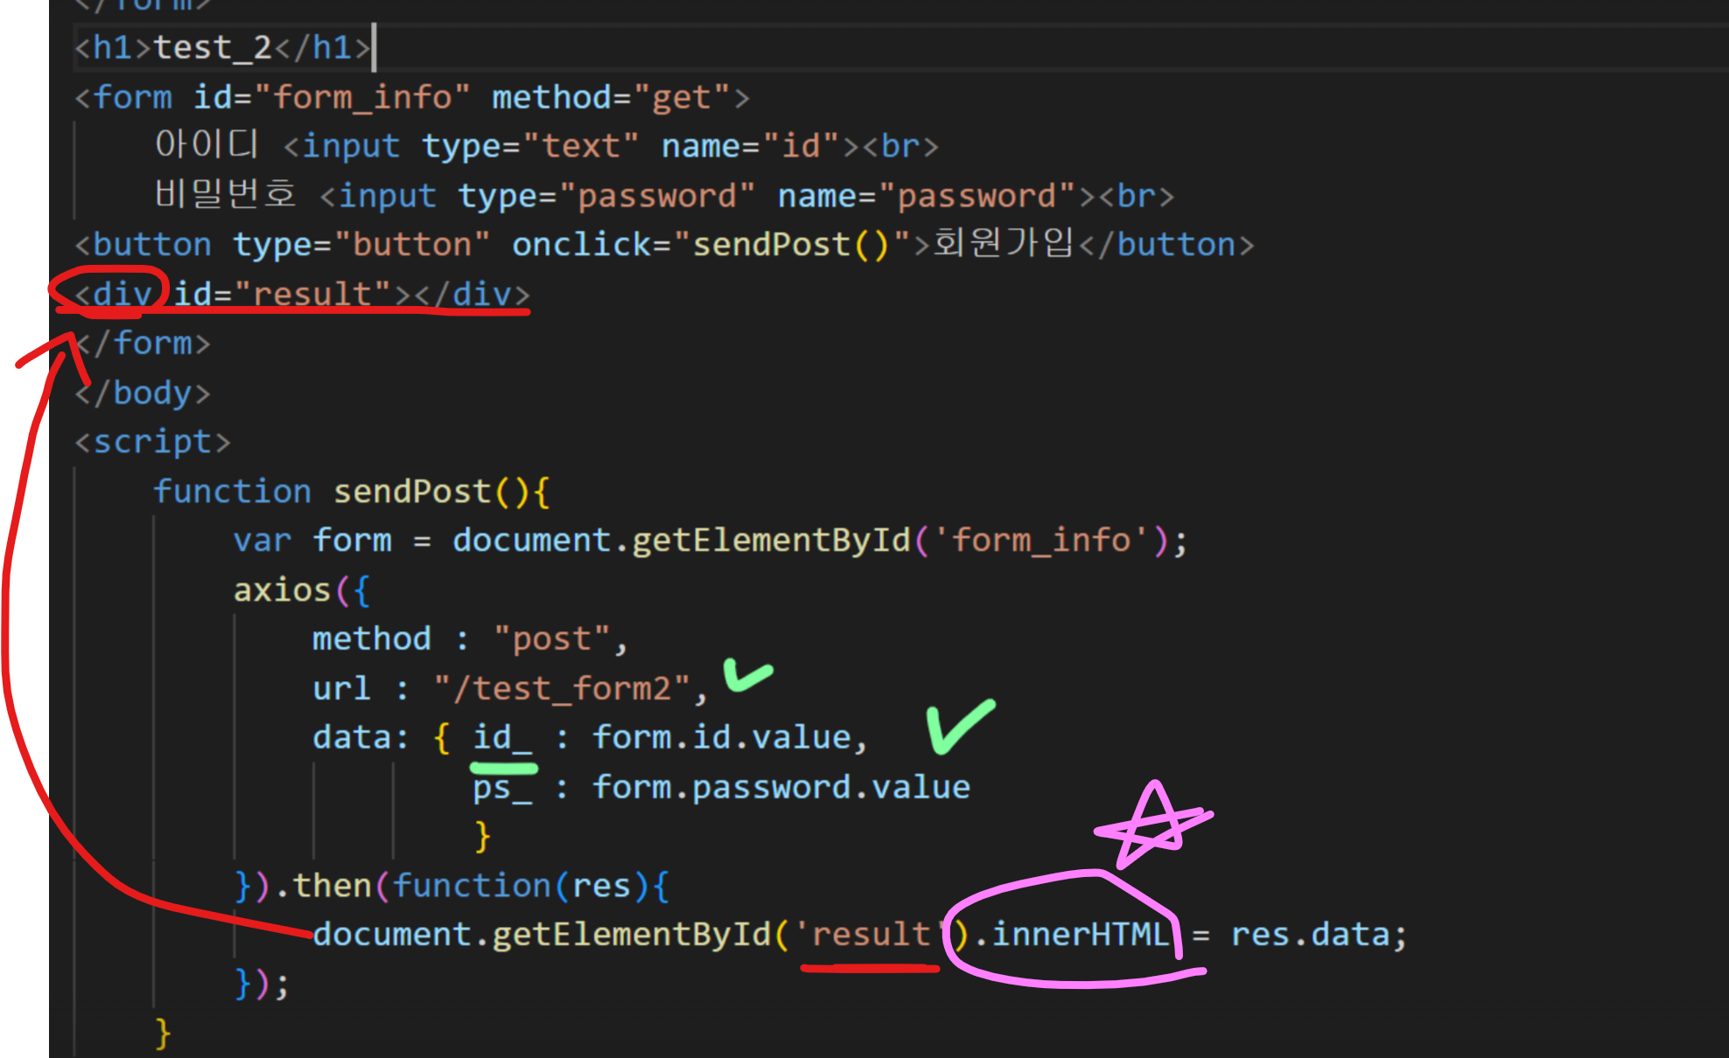
Task: Click the password input line
Action: coord(664,195)
